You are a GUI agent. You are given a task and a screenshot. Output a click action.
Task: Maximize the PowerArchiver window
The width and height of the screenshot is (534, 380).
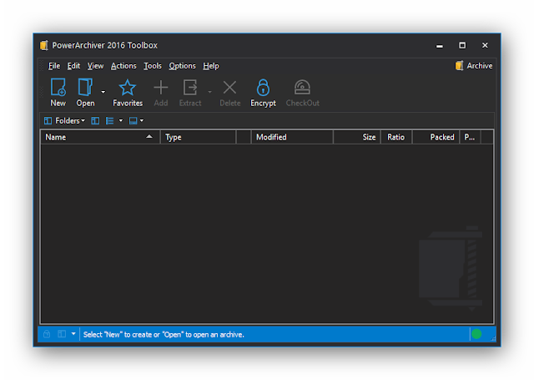tap(462, 45)
